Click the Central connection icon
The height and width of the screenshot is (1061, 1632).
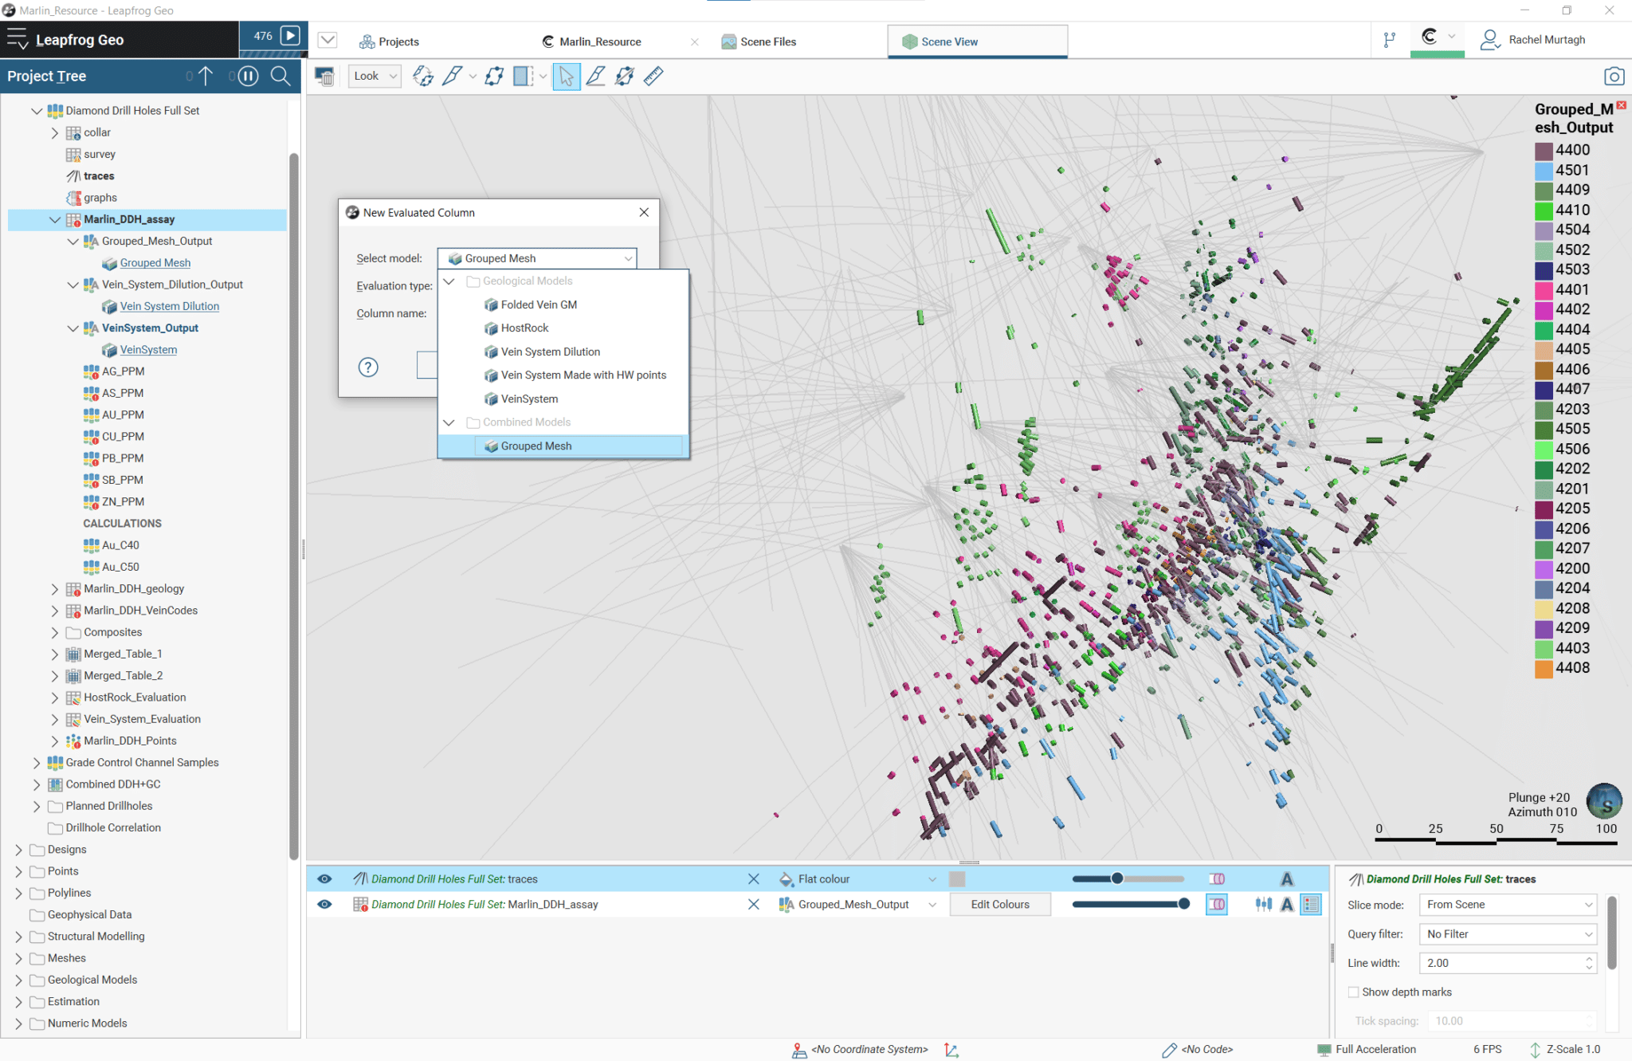1430,37
